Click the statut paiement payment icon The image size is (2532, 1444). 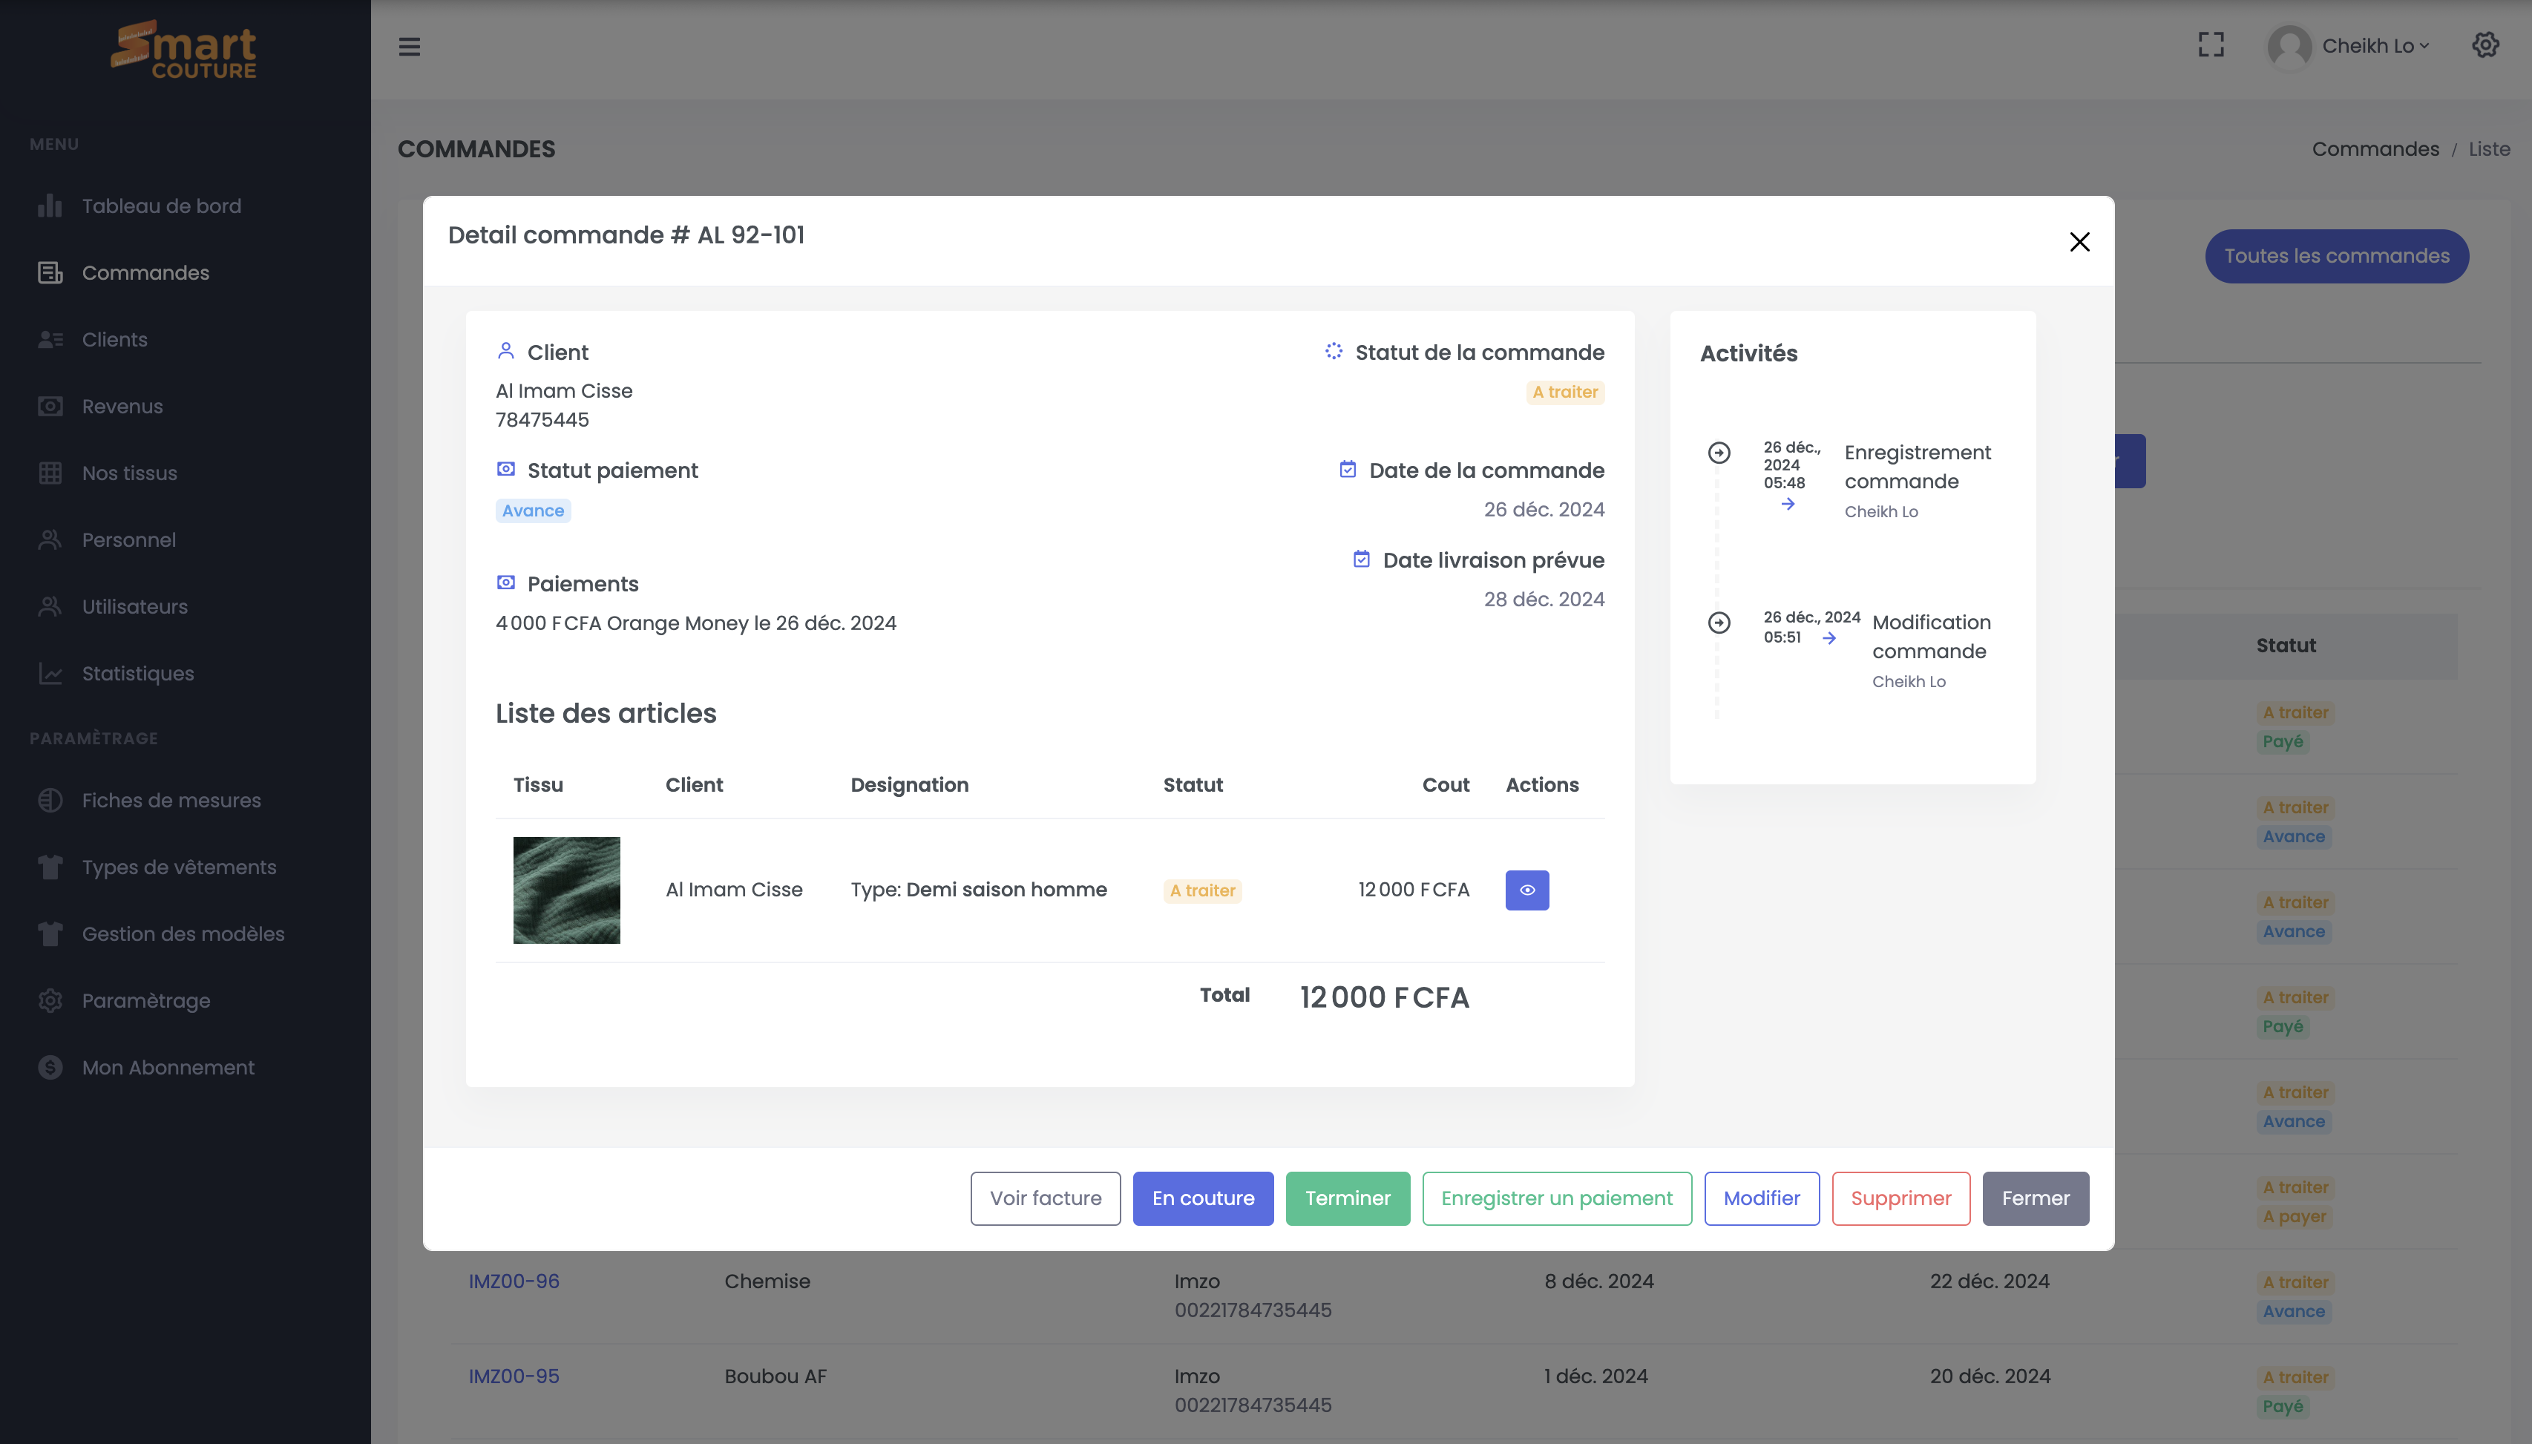[x=506, y=470]
